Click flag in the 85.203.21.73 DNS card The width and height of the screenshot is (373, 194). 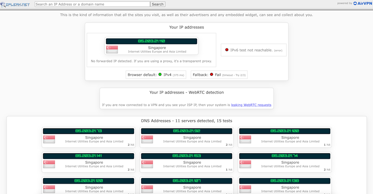point(49,139)
